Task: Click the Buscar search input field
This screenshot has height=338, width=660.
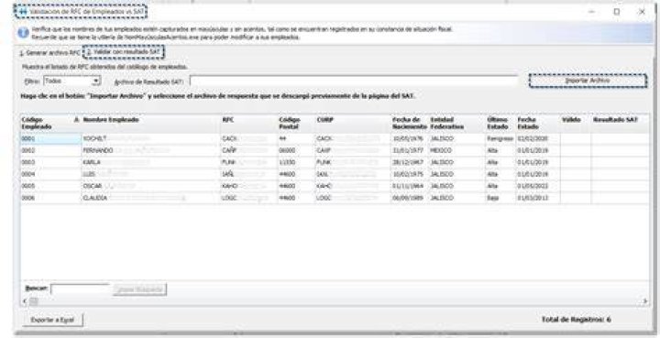Action: click(x=81, y=289)
